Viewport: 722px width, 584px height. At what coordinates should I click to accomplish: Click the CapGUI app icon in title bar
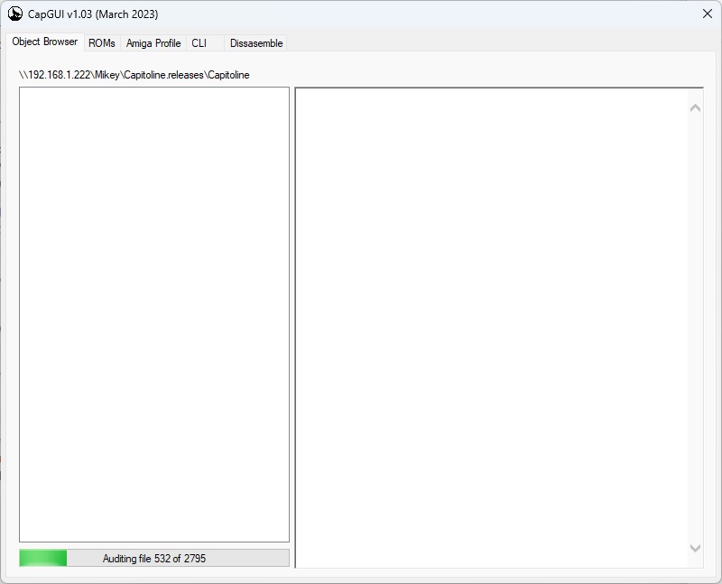15,14
